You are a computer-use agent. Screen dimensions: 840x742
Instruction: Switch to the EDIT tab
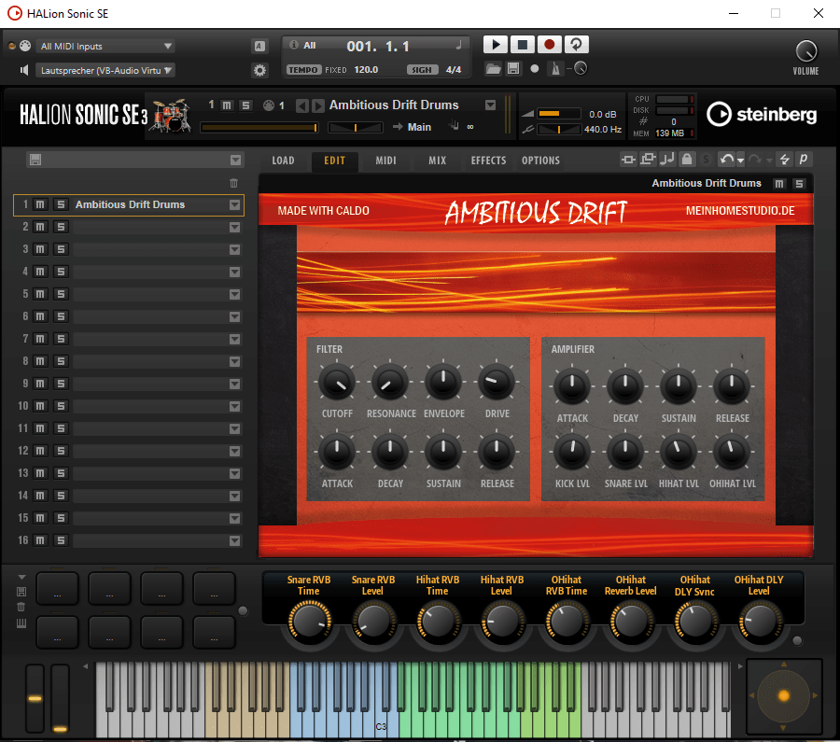(335, 161)
